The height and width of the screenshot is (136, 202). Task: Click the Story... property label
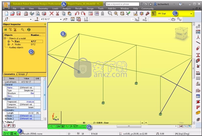10,96
